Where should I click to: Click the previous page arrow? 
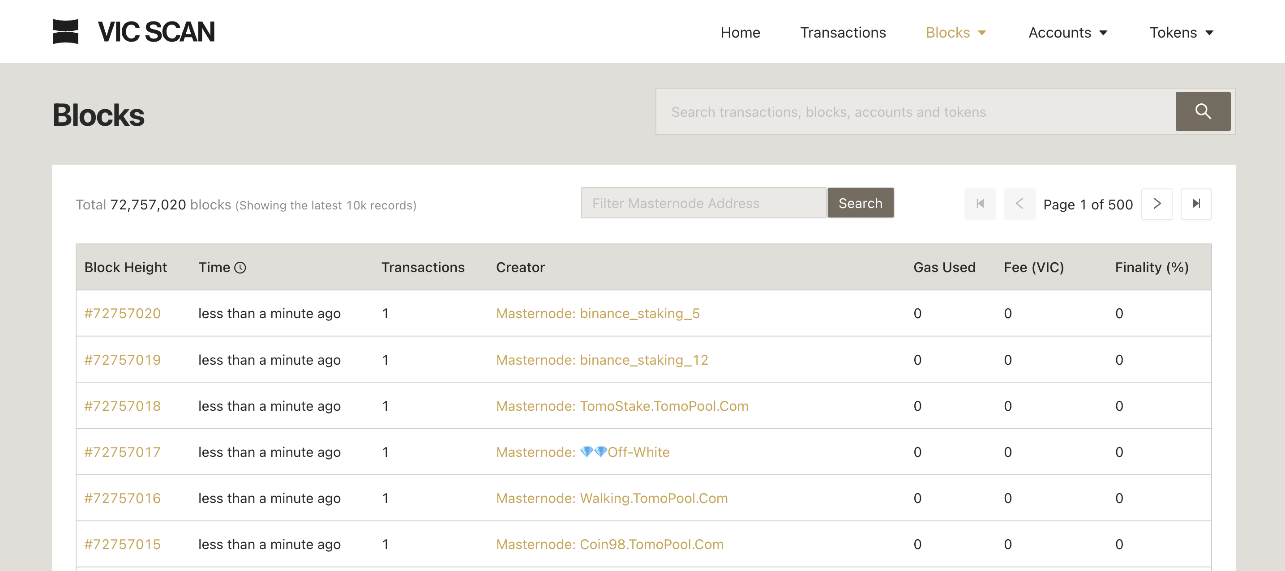coord(1019,204)
